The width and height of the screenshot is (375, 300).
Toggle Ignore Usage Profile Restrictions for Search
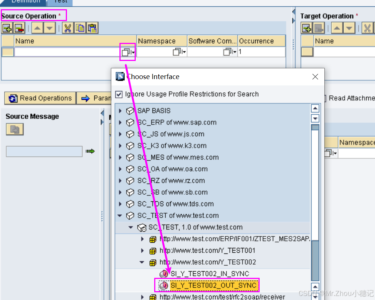[x=119, y=94]
